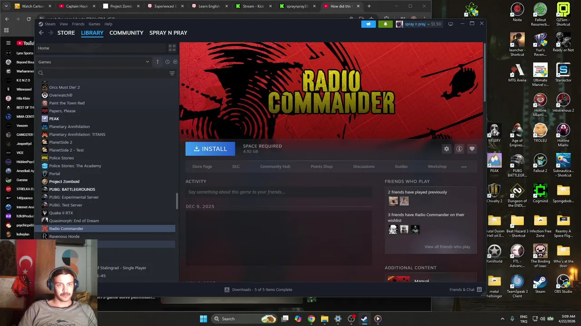Click the activity post text field

tap(279, 192)
